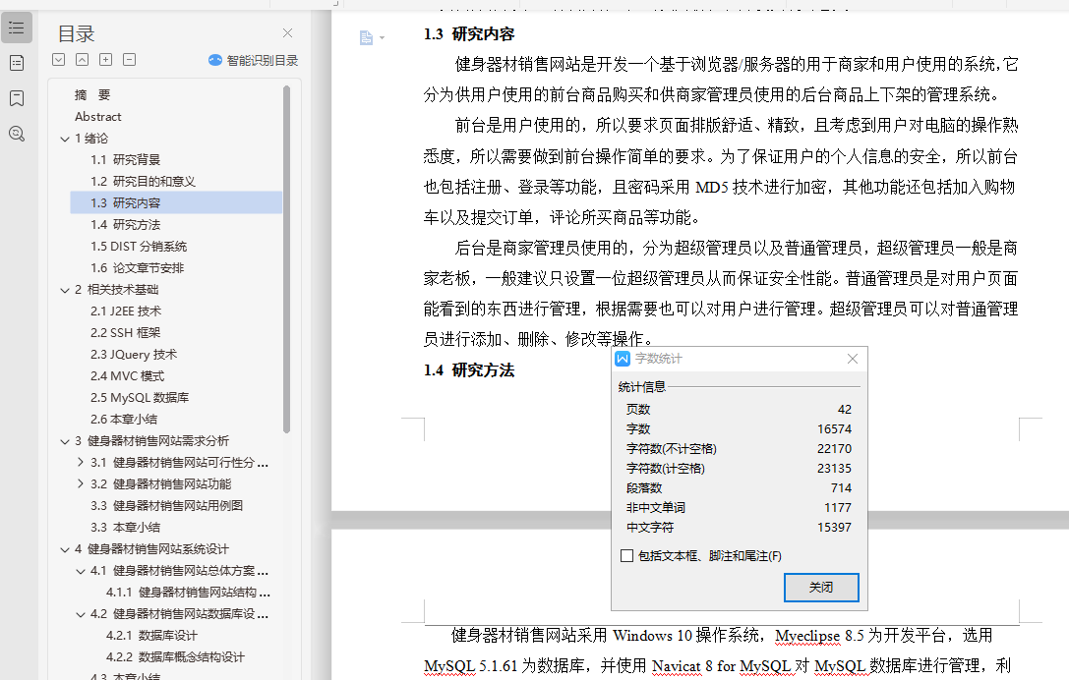Close the 字数统计 dialog with X
The height and width of the screenshot is (680, 1069).
pyautogui.click(x=853, y=359)
